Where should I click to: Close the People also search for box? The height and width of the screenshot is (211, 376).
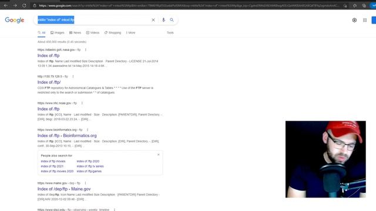159,155
